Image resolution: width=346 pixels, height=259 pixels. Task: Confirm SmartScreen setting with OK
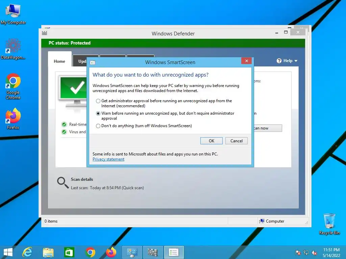click(x=212, y=141)
